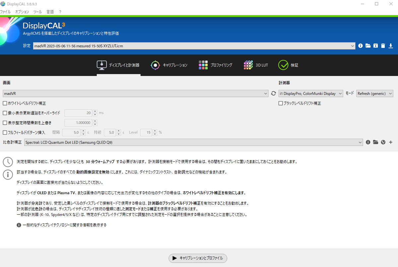This screenshot has height=267, width=398.
Task: Increase the 持続 duration stepper
Action: pos(118,131)
